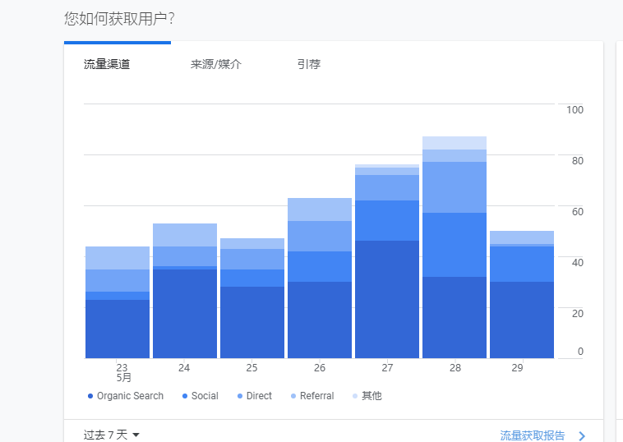623x442 pixels.
Task: Click the Direct legend item
Action: click(255, 396)
